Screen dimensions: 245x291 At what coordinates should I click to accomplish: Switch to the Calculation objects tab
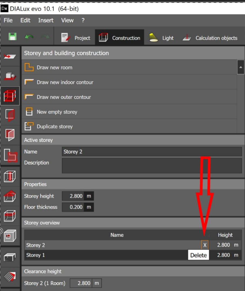[x=210, y=38]
